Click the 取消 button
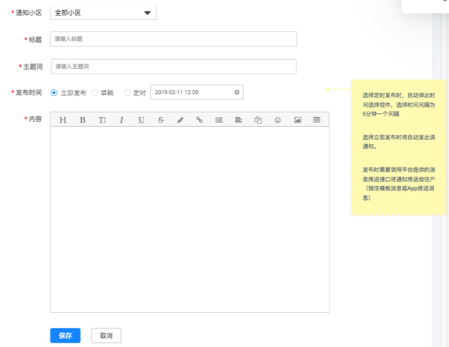This screenshot has height=347, width=449. coord(106,336)
